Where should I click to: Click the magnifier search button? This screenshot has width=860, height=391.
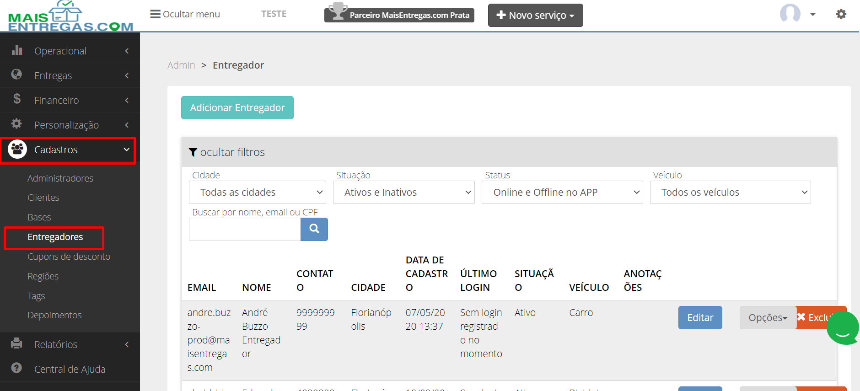coord(314,229)
